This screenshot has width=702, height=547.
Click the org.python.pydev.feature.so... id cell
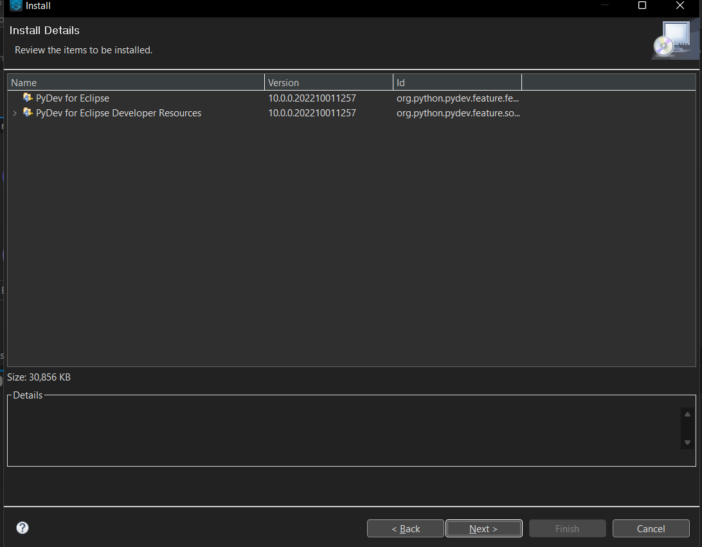coord(458,112)
